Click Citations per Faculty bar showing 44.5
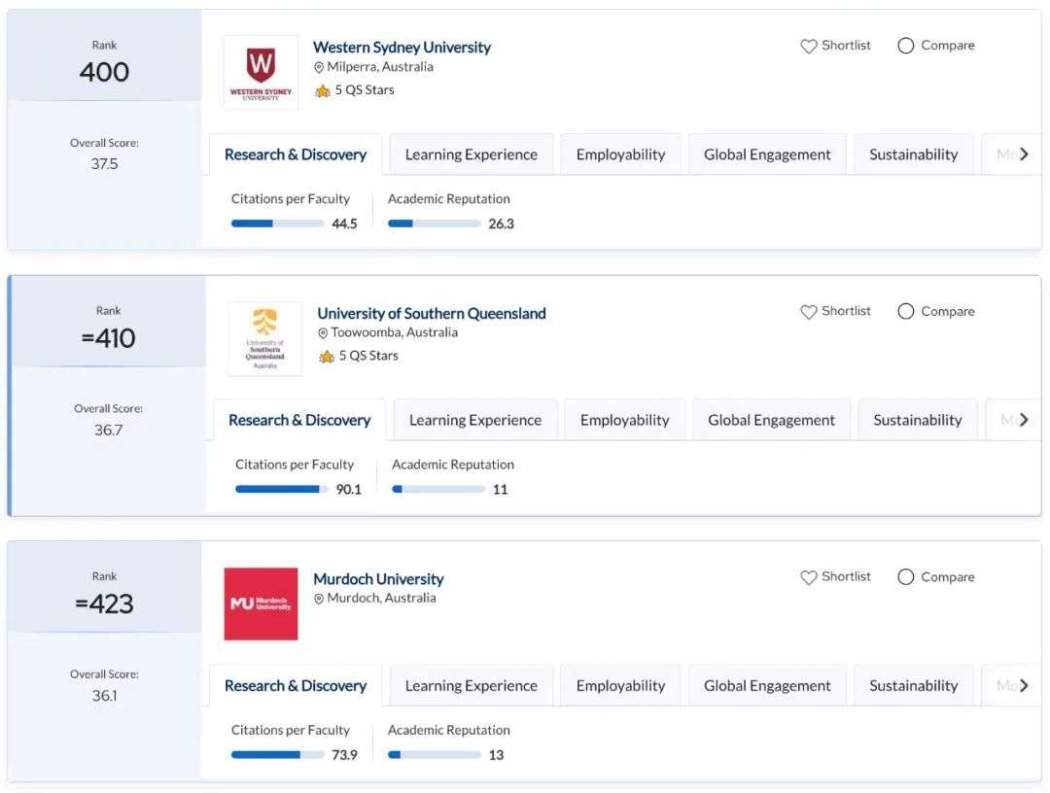The width and height of the screenshot is (1050, 793). (277, 224)
